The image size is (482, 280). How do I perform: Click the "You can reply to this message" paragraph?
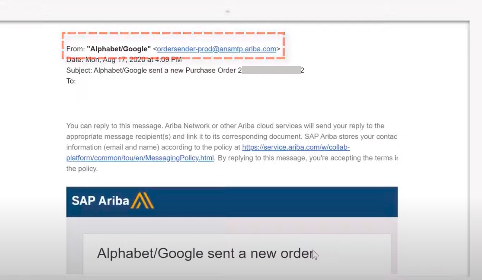tap(232, 147)
